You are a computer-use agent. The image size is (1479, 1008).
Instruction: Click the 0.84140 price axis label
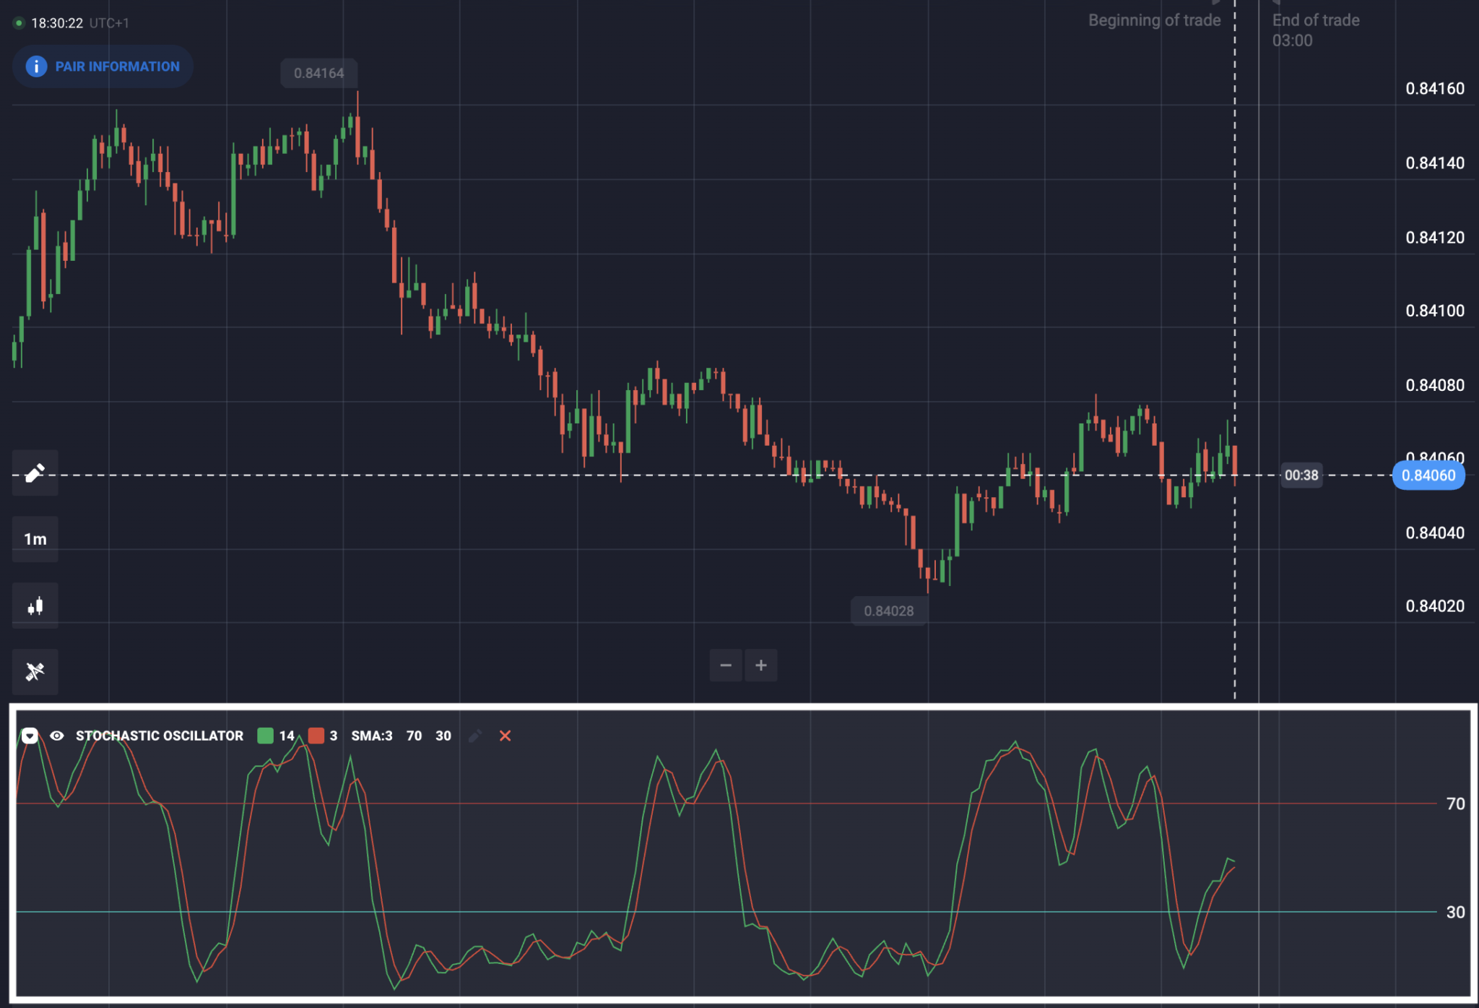[x=1435, y=163]
